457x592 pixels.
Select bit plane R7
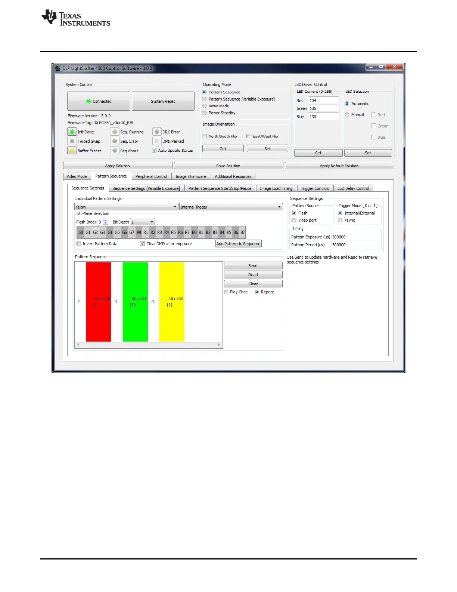tap(187, 232)
